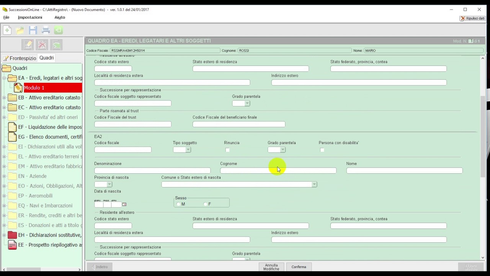490x276 pixels.
Task: Open the Impostazioni menu
Action: [30, 17]
